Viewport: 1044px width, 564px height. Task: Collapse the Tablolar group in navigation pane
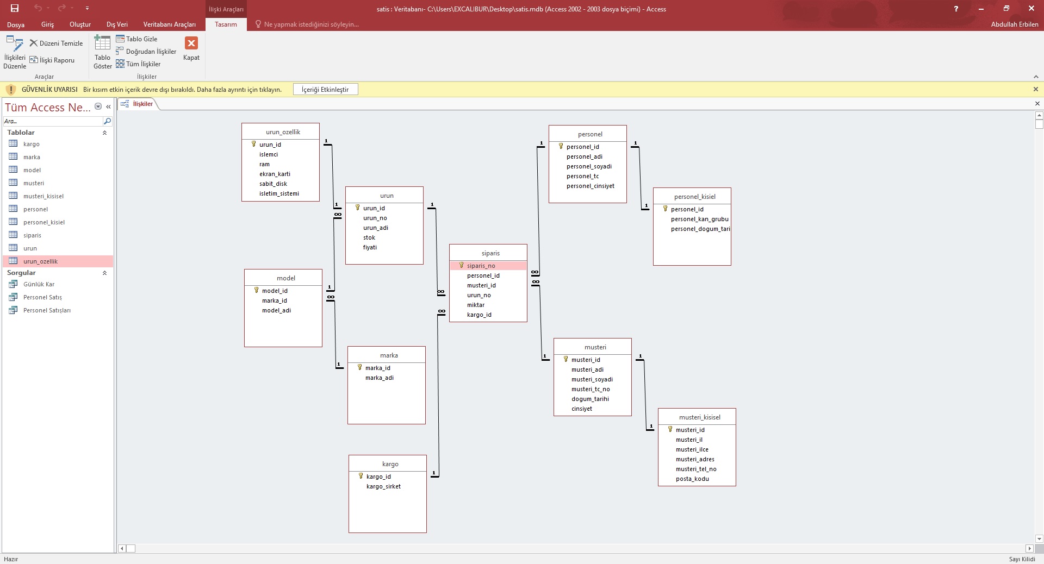104,133
